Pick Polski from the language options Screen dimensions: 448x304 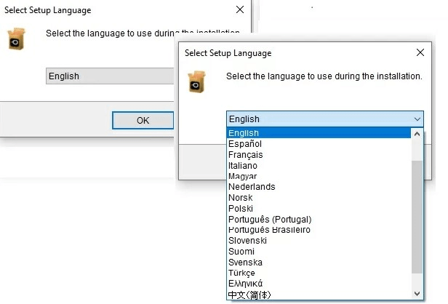241,209
